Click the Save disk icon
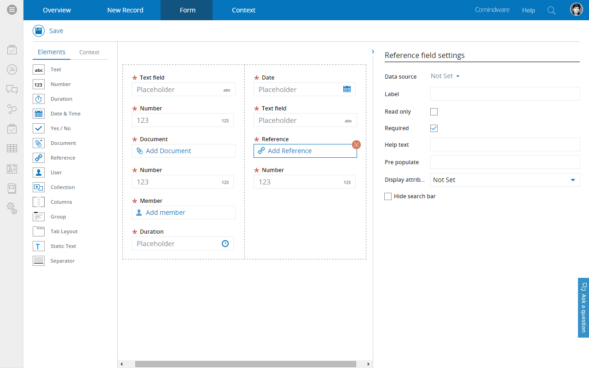This screenshot has width=589, height=368. click(x=39, y=31)
